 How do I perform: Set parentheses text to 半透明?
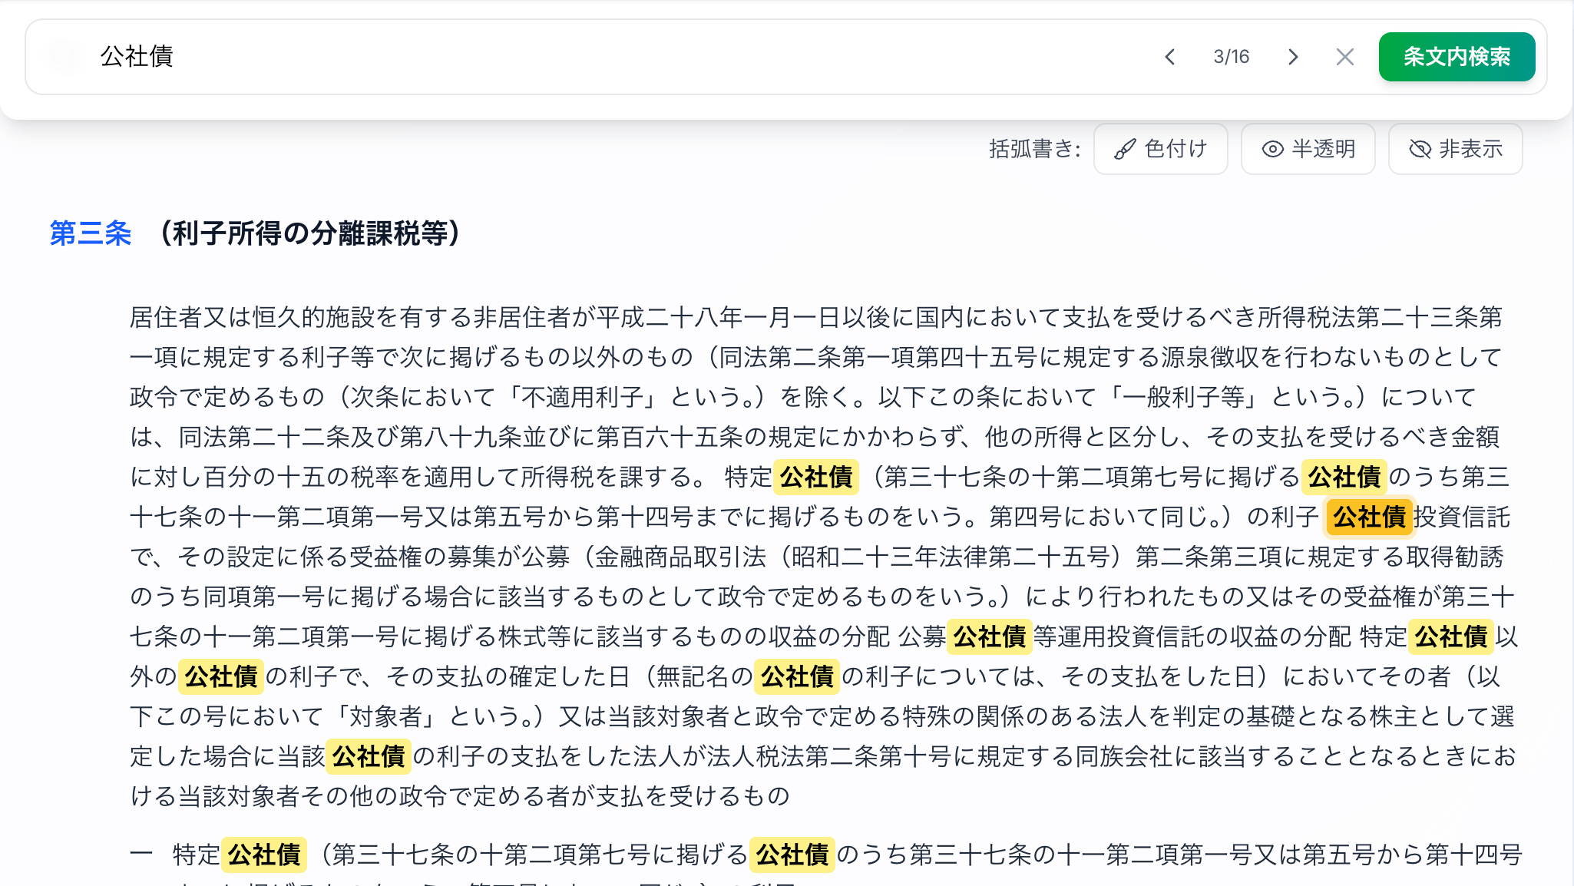pyautogui.click(x=1308, y=149)
